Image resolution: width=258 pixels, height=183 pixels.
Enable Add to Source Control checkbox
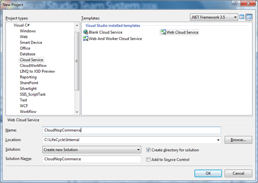(148, 160)
